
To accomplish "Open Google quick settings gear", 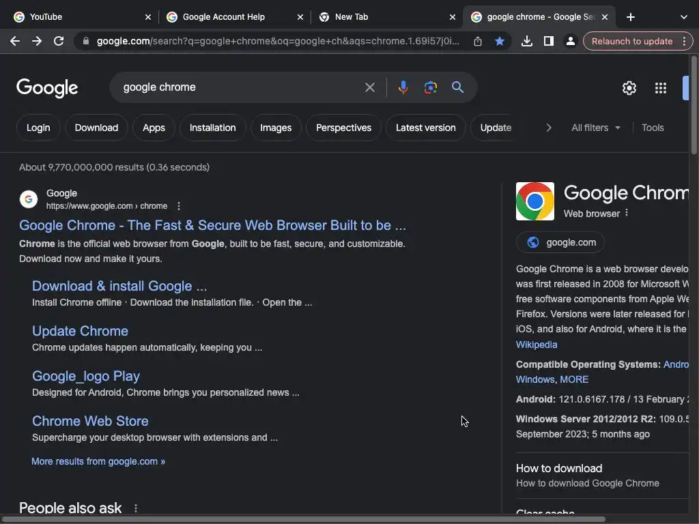I will [x=629, y=88].
